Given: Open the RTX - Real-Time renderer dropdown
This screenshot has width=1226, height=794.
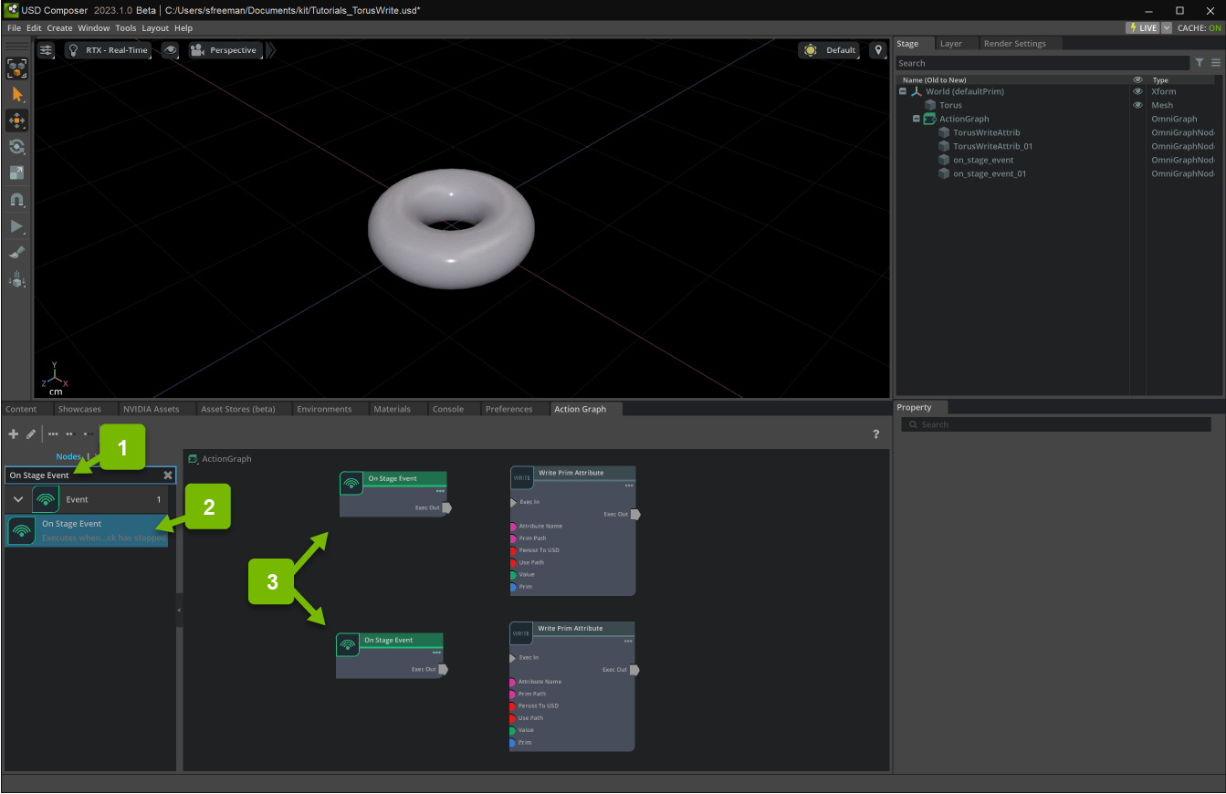Looking at the screenshot, I should 108,50.
